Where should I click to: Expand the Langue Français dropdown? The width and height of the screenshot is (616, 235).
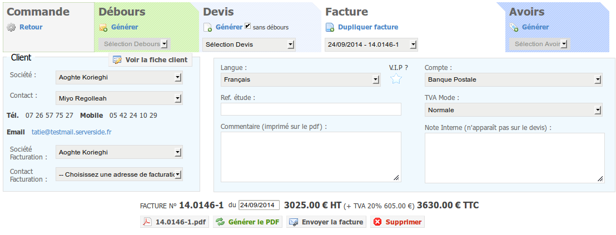click(x=301, y=79)
